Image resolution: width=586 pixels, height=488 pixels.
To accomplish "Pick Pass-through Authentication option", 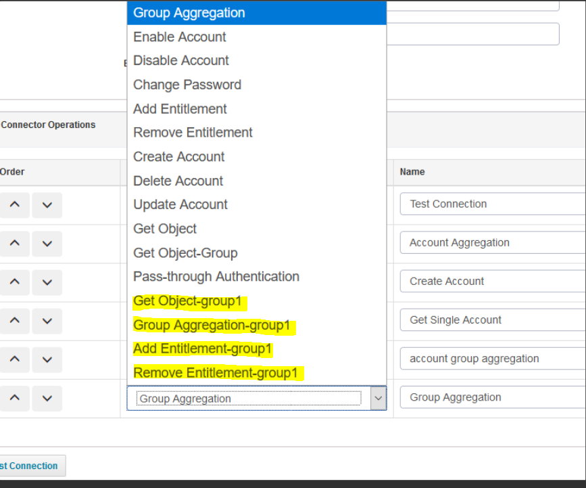I will click(216, 277).
